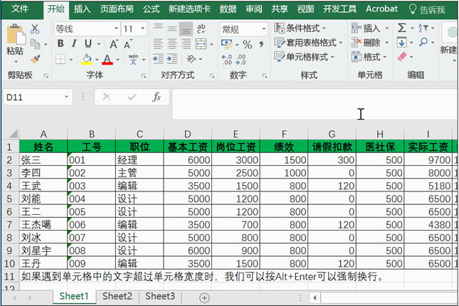
Task: Switch to 审阅 ribbon tab
Action: 254,9
